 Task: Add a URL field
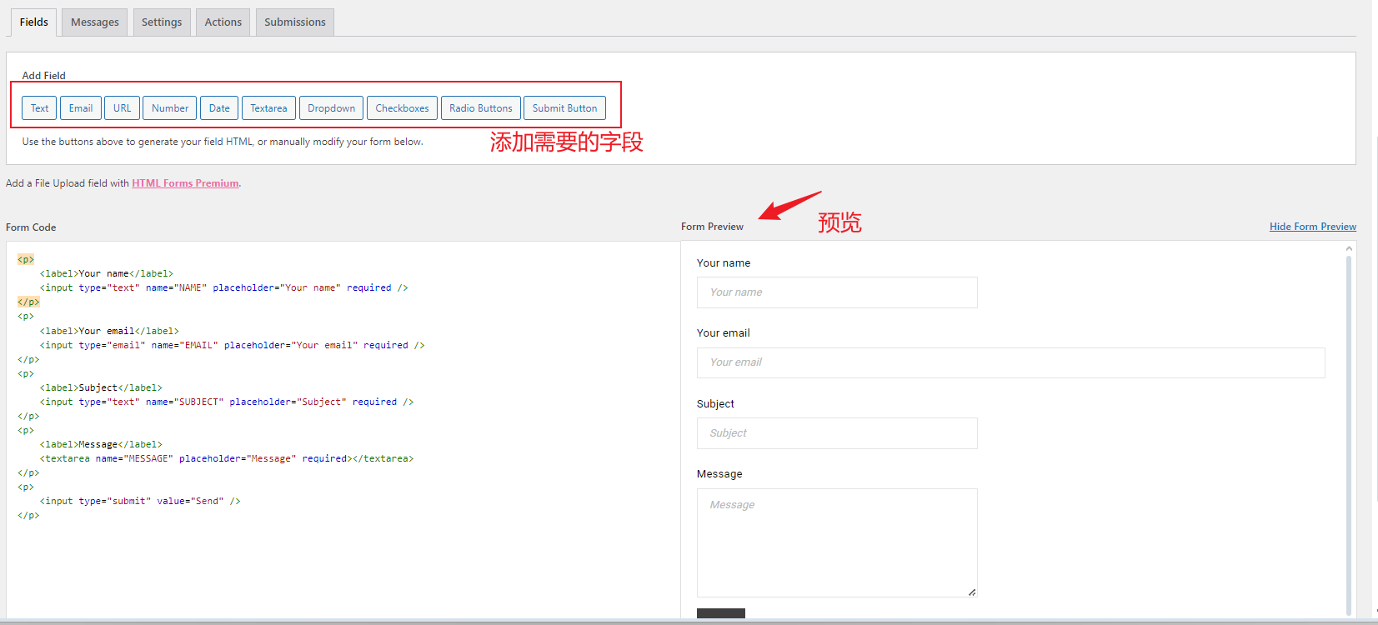[123, 108]
